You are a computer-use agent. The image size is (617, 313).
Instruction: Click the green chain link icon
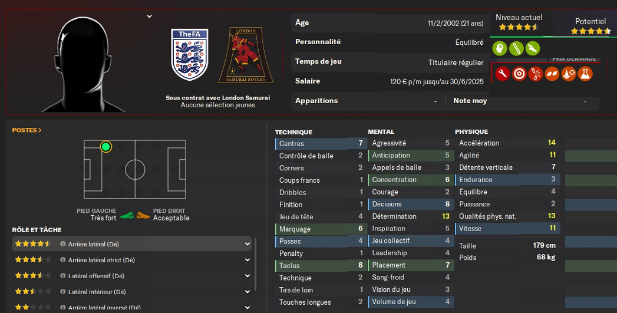516,48
